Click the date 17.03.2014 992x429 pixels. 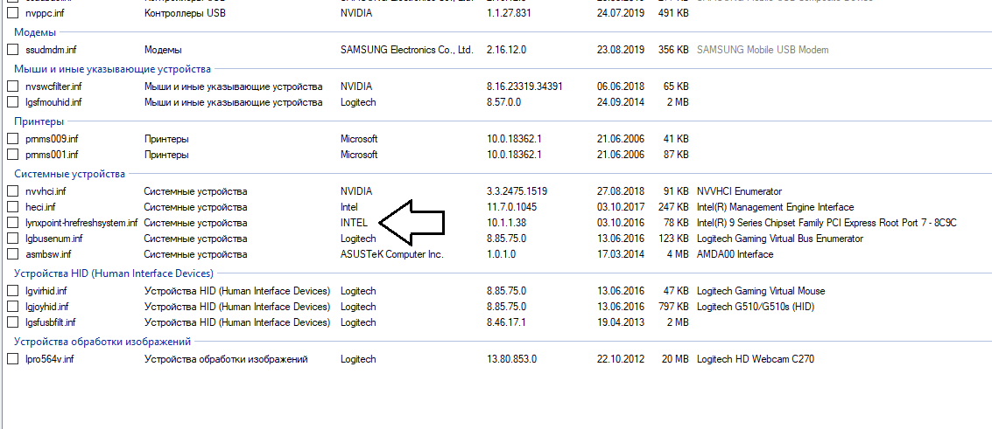(x=620, y=254)
